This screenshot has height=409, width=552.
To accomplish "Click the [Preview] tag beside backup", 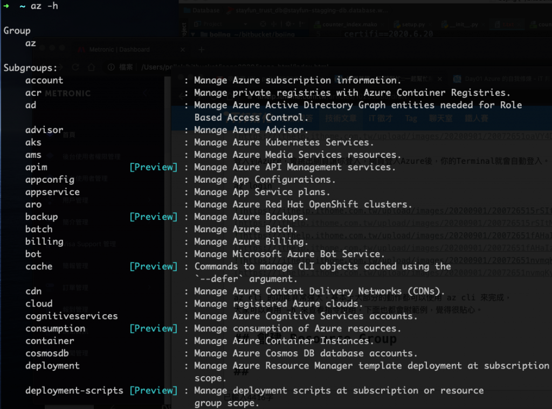I will point(154,217).
